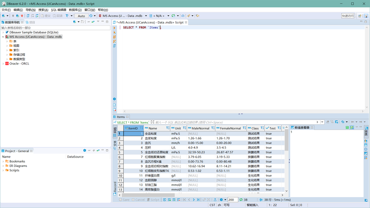Toggle Auto commit mode button
This screenshot has width=370, height=208.
(81, 16)
